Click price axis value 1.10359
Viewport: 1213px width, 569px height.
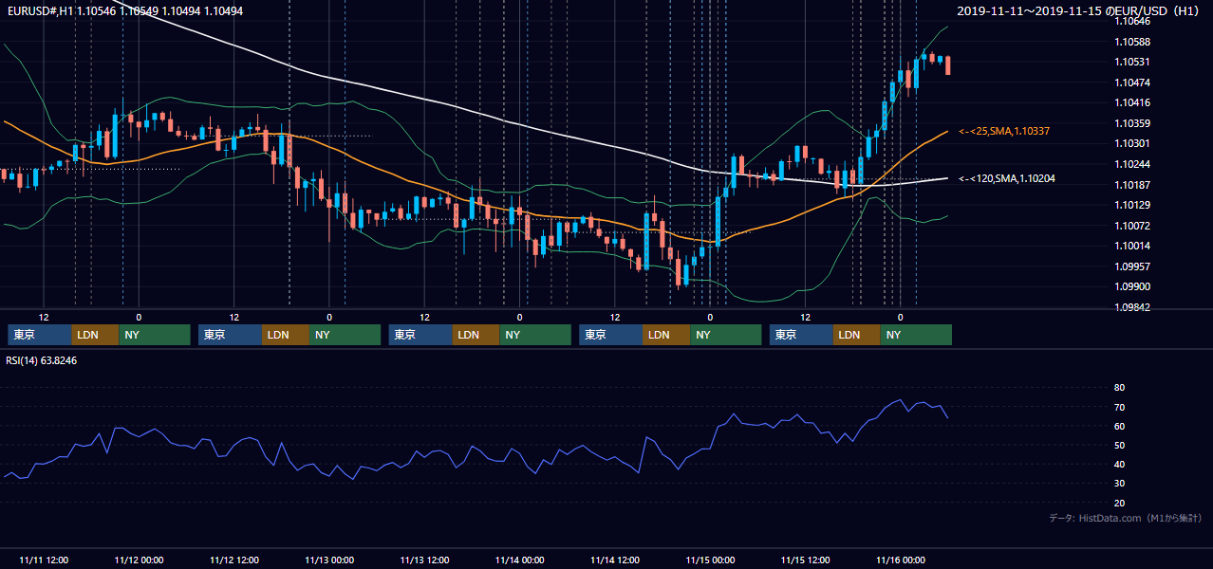[1132, 123]
